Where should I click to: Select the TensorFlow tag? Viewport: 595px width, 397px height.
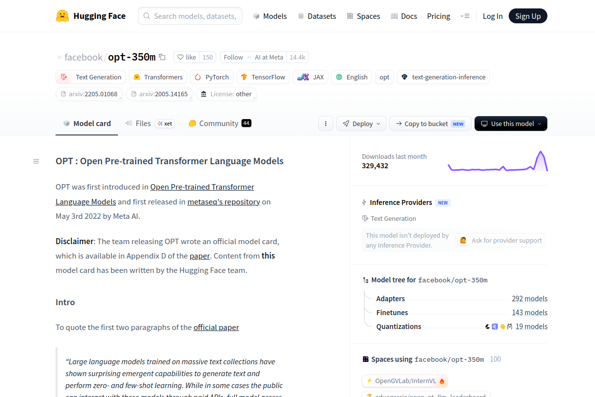point(263,77)
